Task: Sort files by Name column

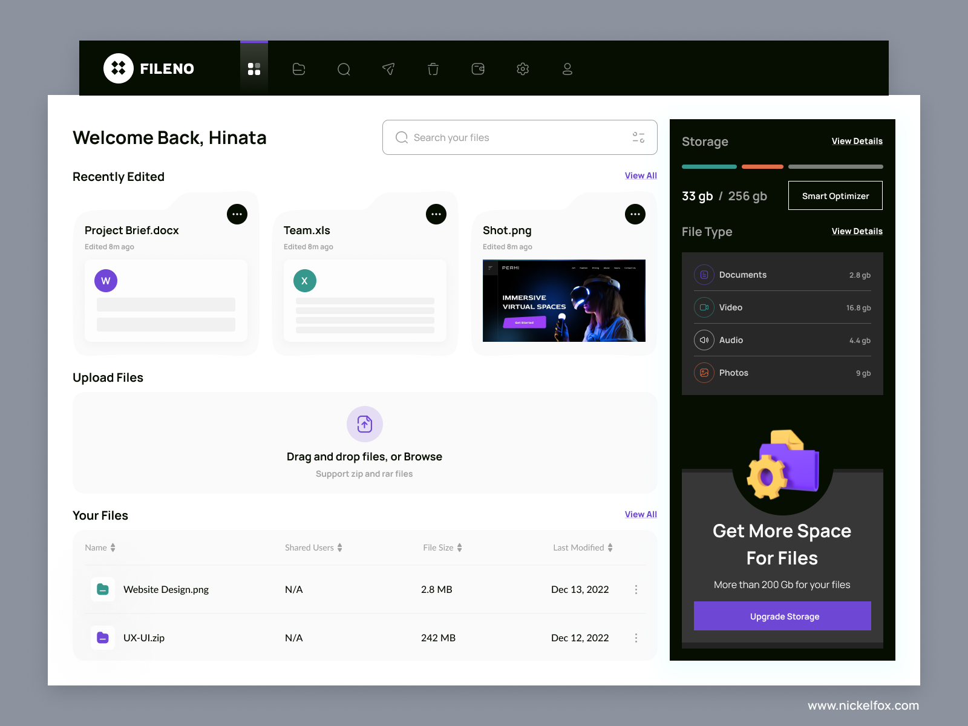Action: point(100,548)
